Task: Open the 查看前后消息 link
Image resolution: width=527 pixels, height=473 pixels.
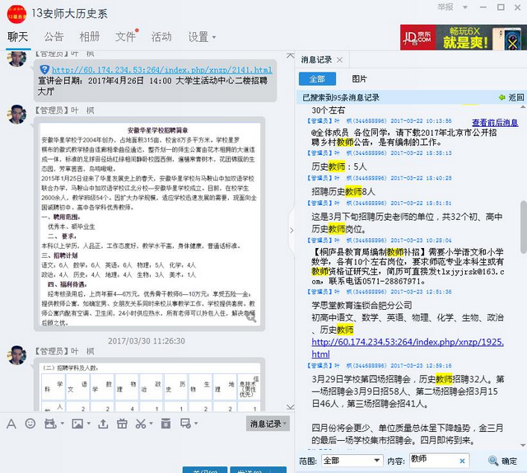Action: pyautogui.click(x=494, y=123)
